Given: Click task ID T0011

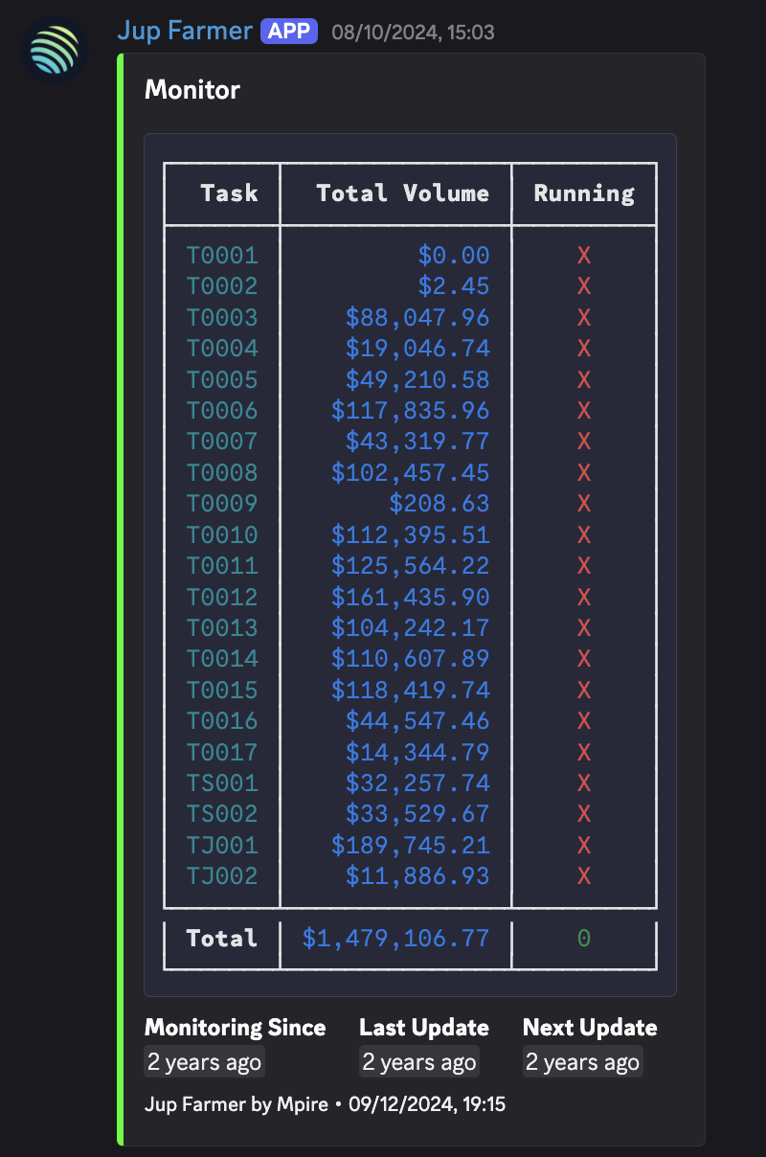Looking at the screenshot, I should click(x=222, y=565).
